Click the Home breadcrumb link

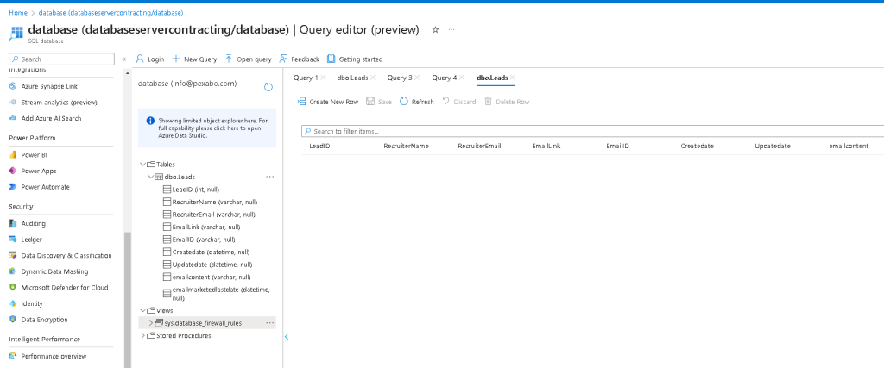[x=17, y=12]
